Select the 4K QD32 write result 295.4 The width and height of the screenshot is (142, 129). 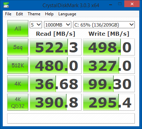(109, 102)
